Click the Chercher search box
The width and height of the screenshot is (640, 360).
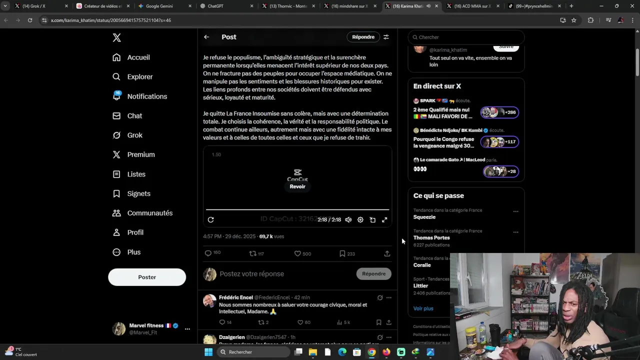point(466,37)
